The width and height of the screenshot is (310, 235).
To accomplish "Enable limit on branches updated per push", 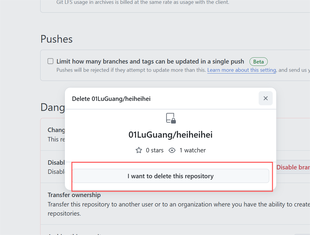I will click(x=50, y=61).
